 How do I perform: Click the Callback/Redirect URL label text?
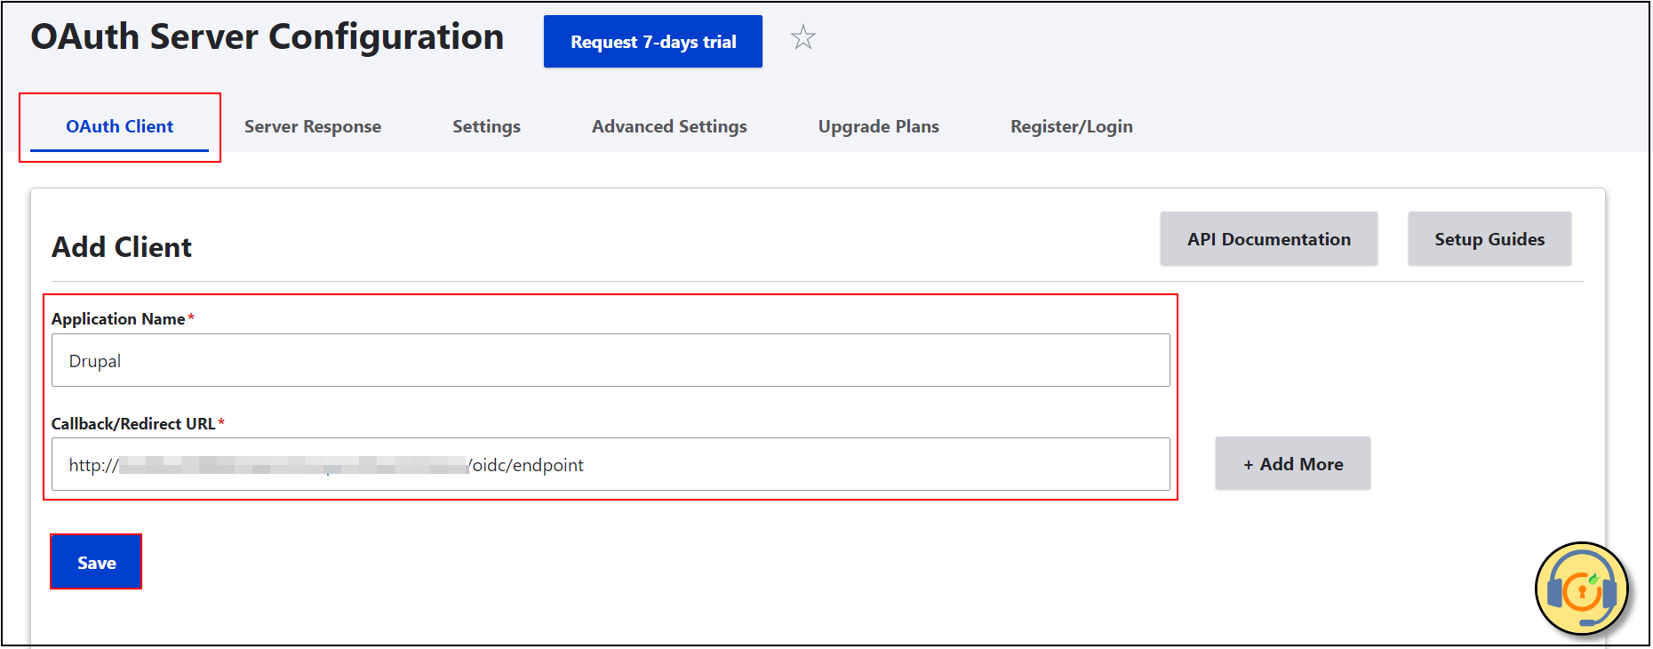pyautogui.click(x=133, y=424)
